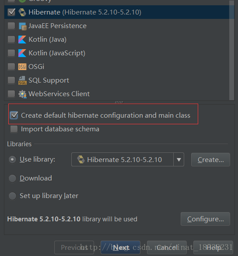
Task: Click the Help button
Action: point(213,247)
